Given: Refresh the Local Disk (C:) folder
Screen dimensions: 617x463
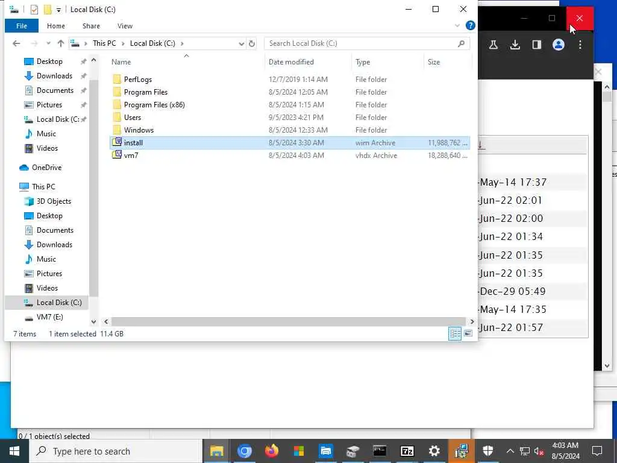Looking at the screenshot, I should click(x=252, y=43).
